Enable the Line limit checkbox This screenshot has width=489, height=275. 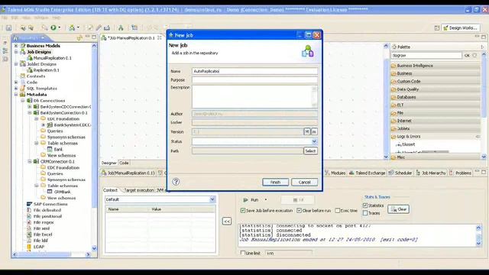pyautogui.click(x=243, y=253)
